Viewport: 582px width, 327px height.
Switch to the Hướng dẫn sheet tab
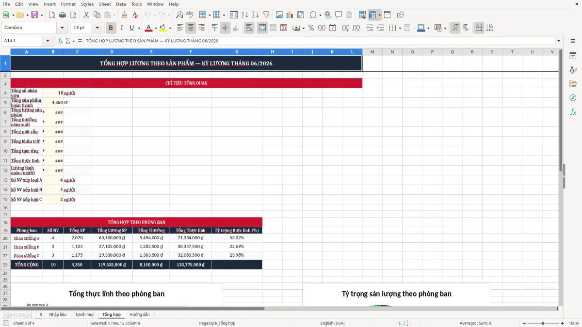[140, 314]
